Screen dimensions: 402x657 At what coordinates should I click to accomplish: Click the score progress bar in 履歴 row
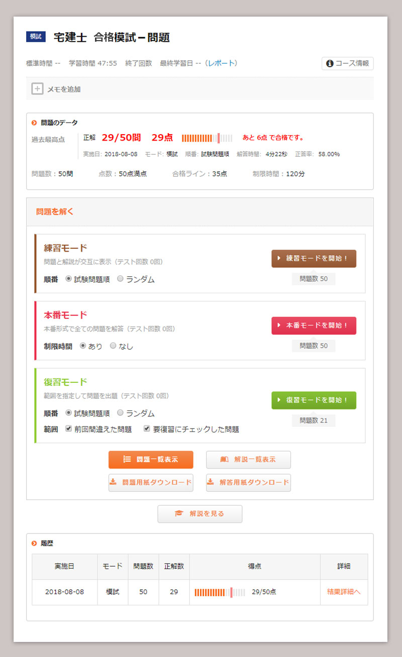pyautogui.click(x=220, y=592)
